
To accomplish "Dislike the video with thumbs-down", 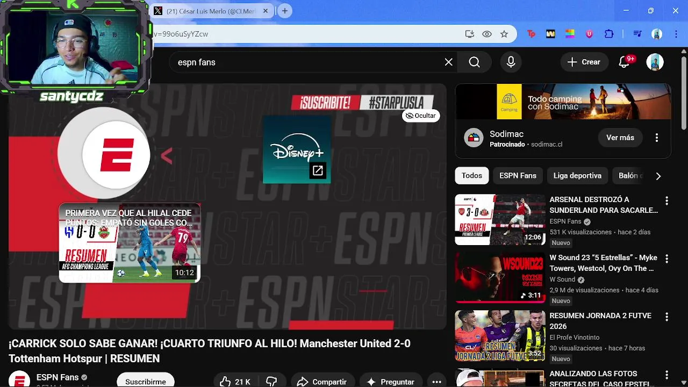I will point(272,381).
